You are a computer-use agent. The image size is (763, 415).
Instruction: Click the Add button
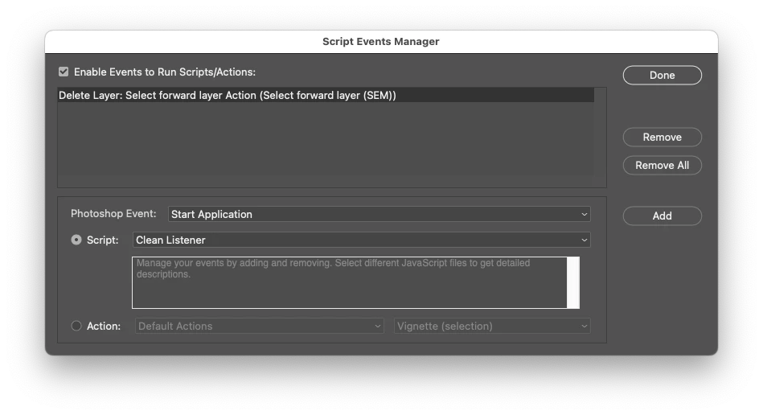662,216
